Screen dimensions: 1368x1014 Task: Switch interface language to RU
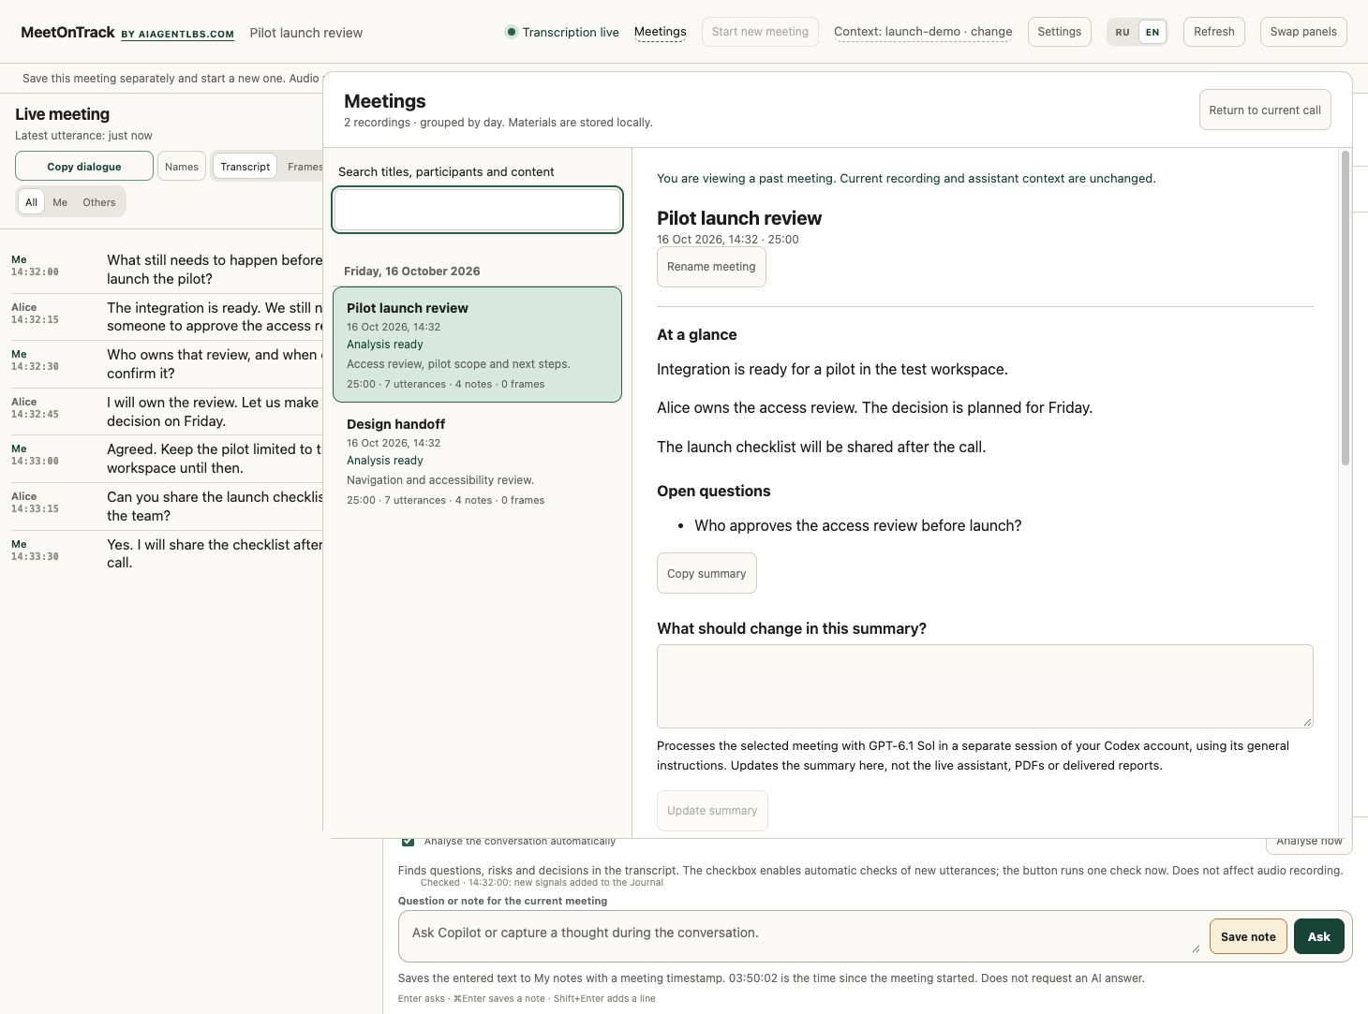pos(1123,32)
